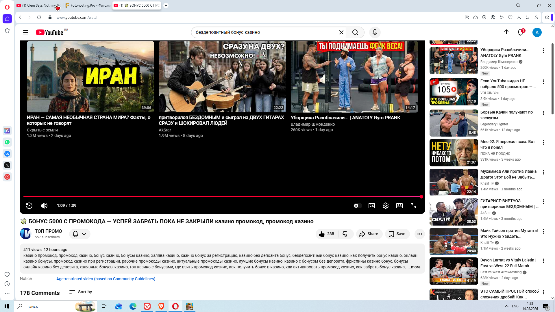Mute the video volume speaker

click(x=44, y=205)
